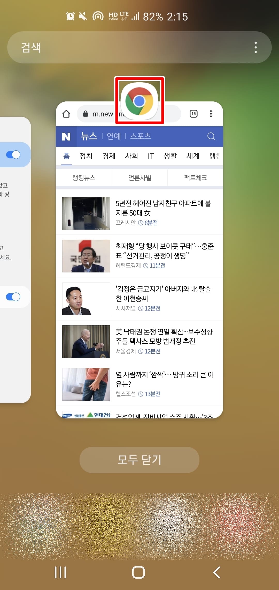Open the tab switcher showing 15 tabs
This screenshot has height=590, width=279.
coord(193,114)
